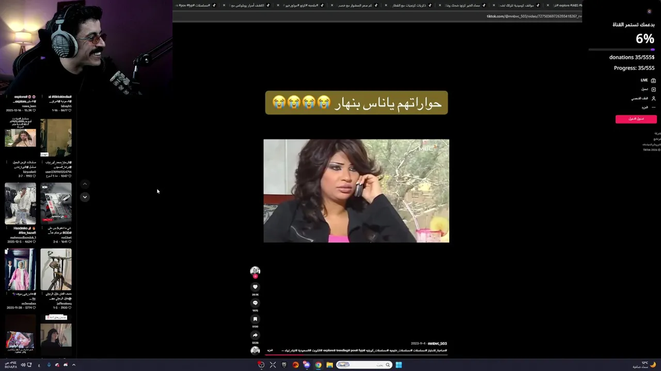661x371 pixels.
Task: Share the video using the arrow icon
Action: tap(255, 335)
